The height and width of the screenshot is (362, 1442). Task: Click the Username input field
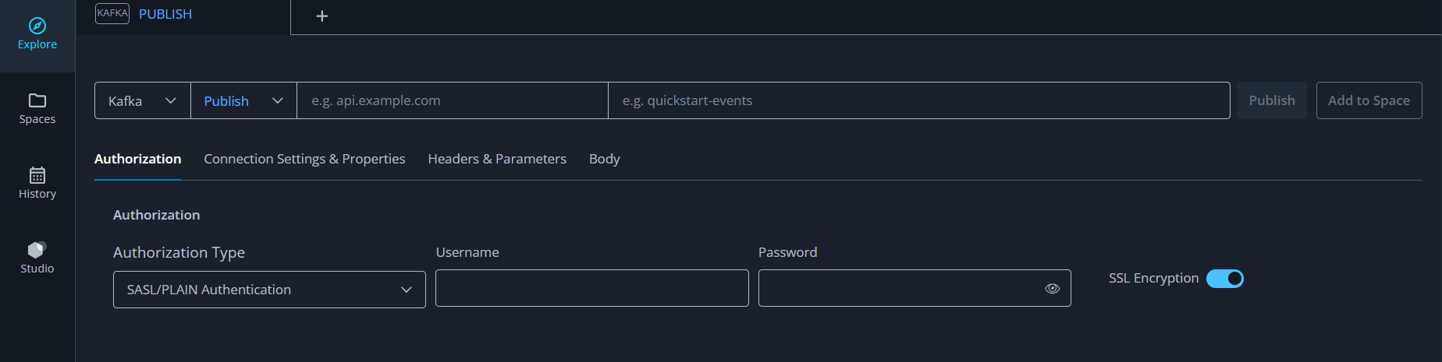point(591,289)
